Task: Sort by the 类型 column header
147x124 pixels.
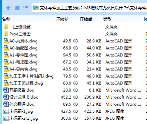Action: [x=107, y=19]
